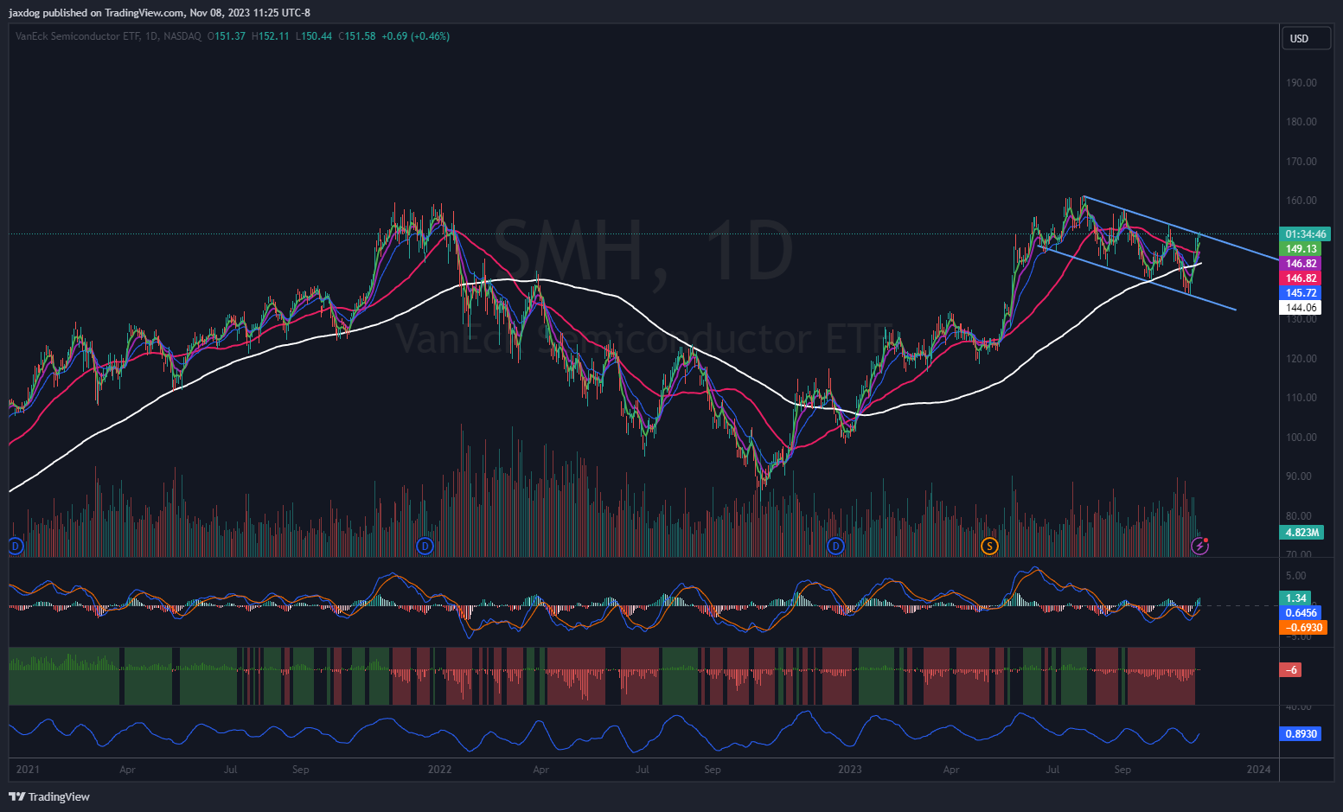Click the pink 146.82 price label
This screenshot has height=812, width=1343.
point(1301,278)
